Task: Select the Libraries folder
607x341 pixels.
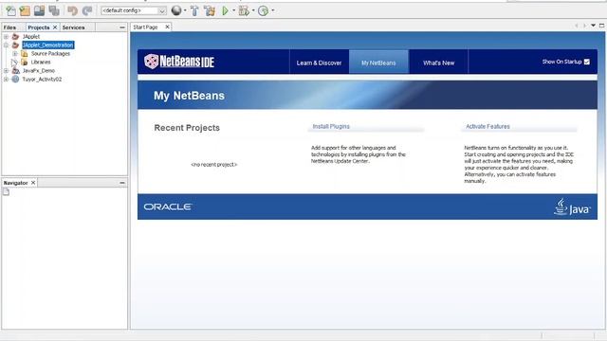Action: tap(41, 63)
